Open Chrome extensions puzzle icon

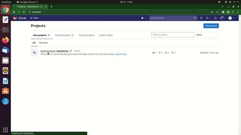pos(223,12)
